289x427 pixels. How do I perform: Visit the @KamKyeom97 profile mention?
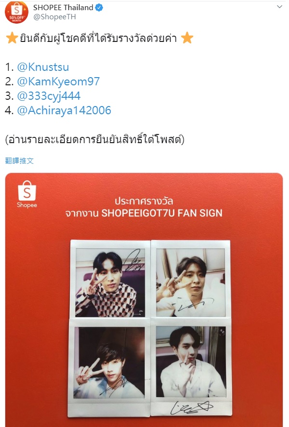tap(58, 81)
